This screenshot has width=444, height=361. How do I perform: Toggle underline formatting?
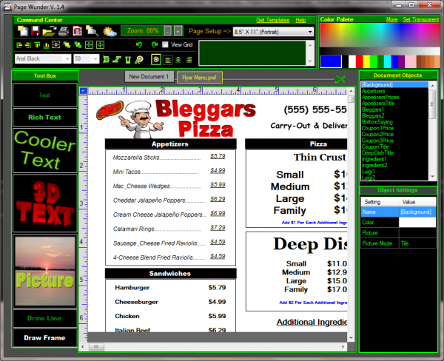[x=128, y=59]
